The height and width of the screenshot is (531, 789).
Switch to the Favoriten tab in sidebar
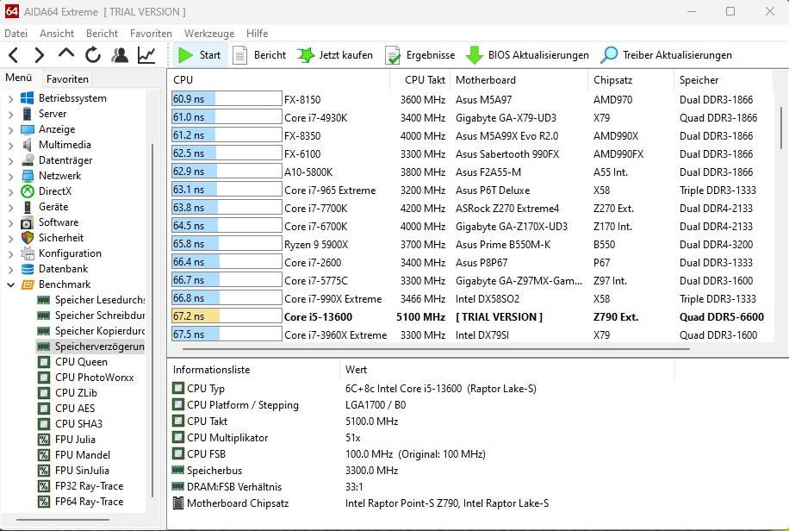click(67, 79)
